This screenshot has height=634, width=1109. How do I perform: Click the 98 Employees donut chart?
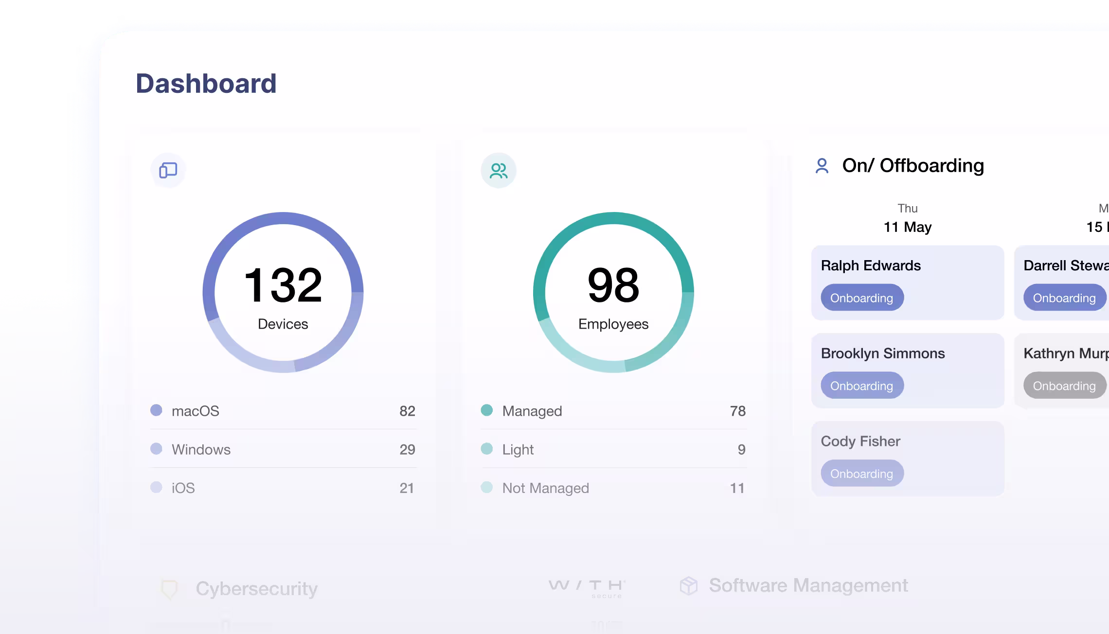pyautogui.click(x=613, y=292)
